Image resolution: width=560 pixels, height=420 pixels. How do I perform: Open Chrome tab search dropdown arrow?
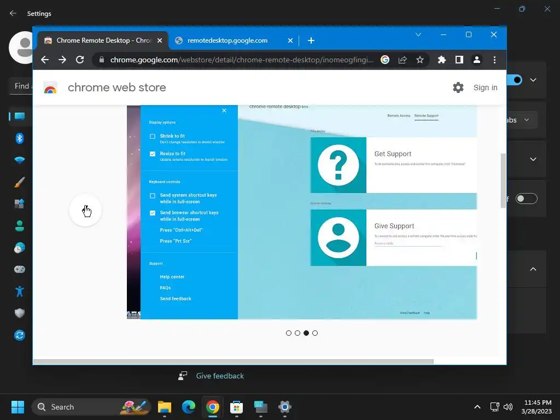pyautogui.click(x=418, y=34)
